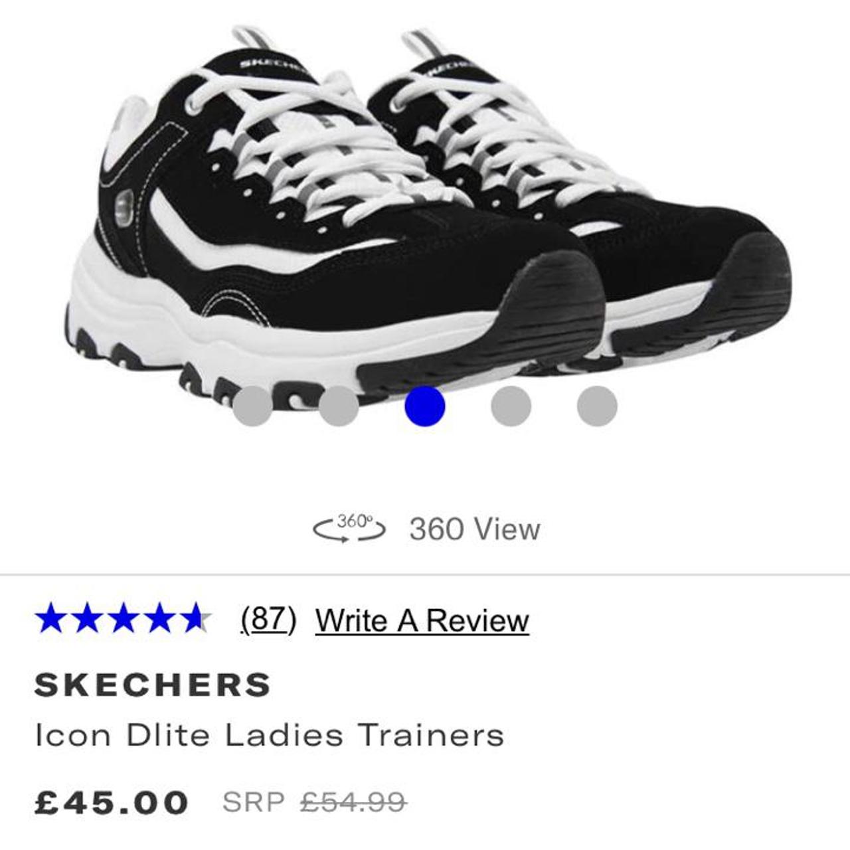This screenshot has width=850, height=850.
Task: Click the Write A Review link
Action: (422, 621)
